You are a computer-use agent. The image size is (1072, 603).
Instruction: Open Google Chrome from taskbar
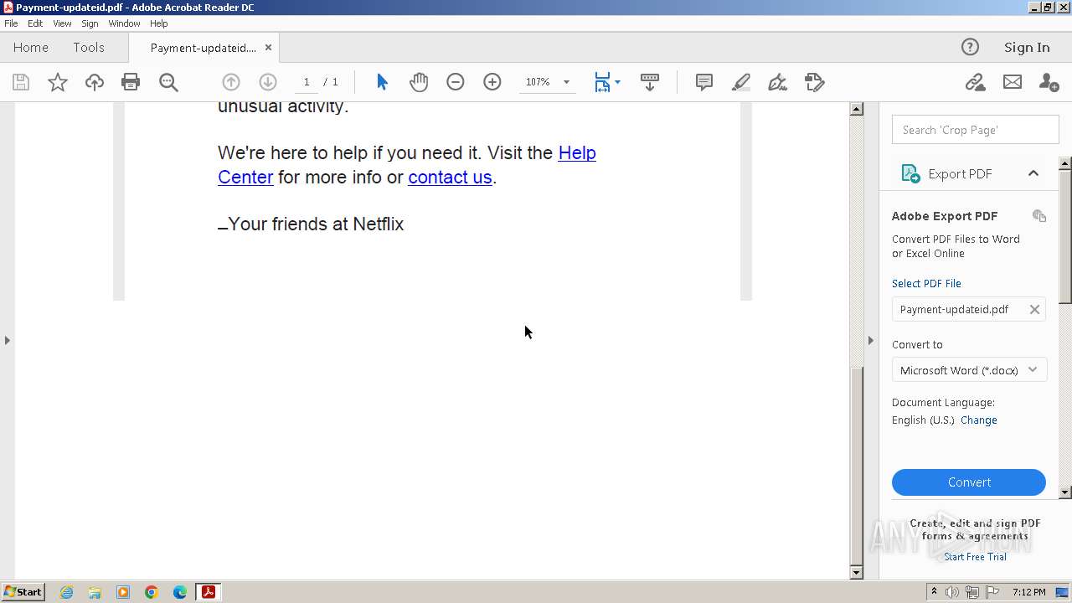[x=152, y=592]
